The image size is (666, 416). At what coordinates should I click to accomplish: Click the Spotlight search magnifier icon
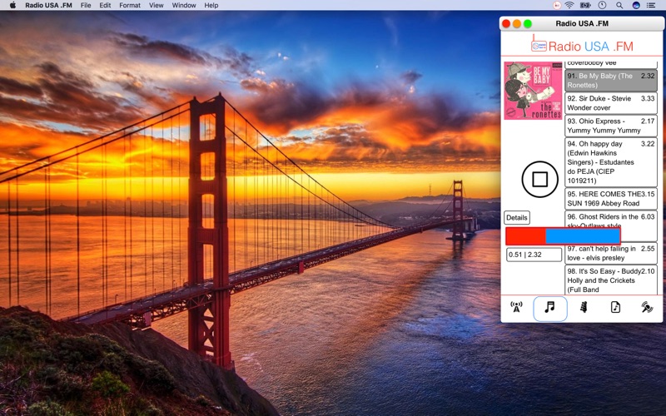(x=619, y=5)
